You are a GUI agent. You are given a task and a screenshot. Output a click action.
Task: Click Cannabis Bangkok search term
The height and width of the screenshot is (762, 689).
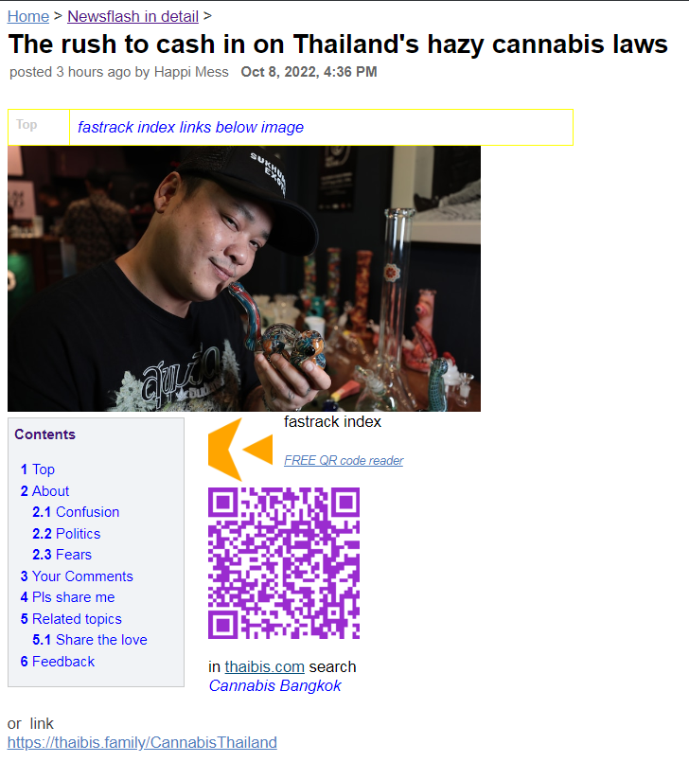(x=275, y=685)
